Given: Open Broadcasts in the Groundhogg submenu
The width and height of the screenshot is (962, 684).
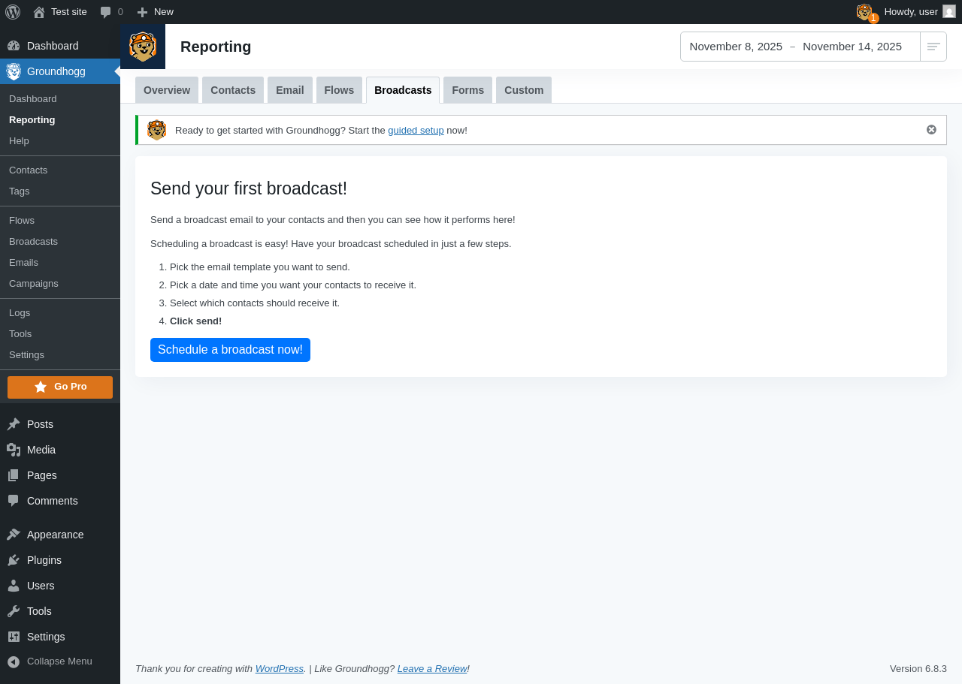Looking at the screenshot, I should [x=33, y=241].
